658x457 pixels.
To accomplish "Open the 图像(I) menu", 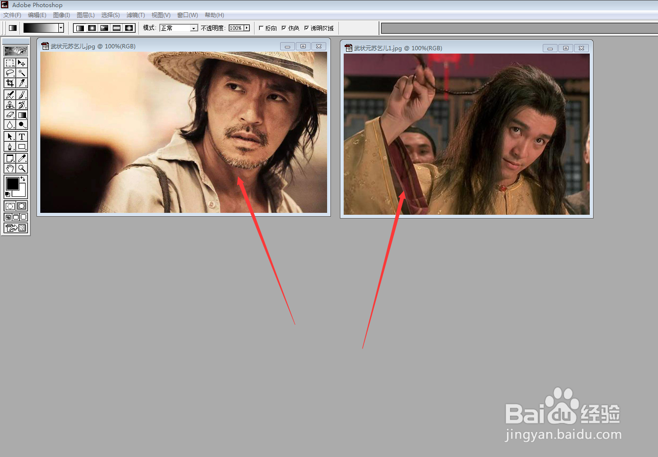I will (62, 15).
